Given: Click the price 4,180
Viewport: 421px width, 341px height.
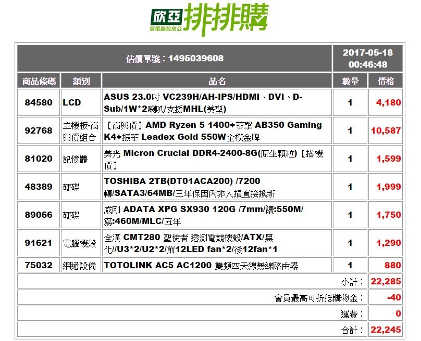Looking at the screenshot, I should pyautogui.click(x=388, y=102).
